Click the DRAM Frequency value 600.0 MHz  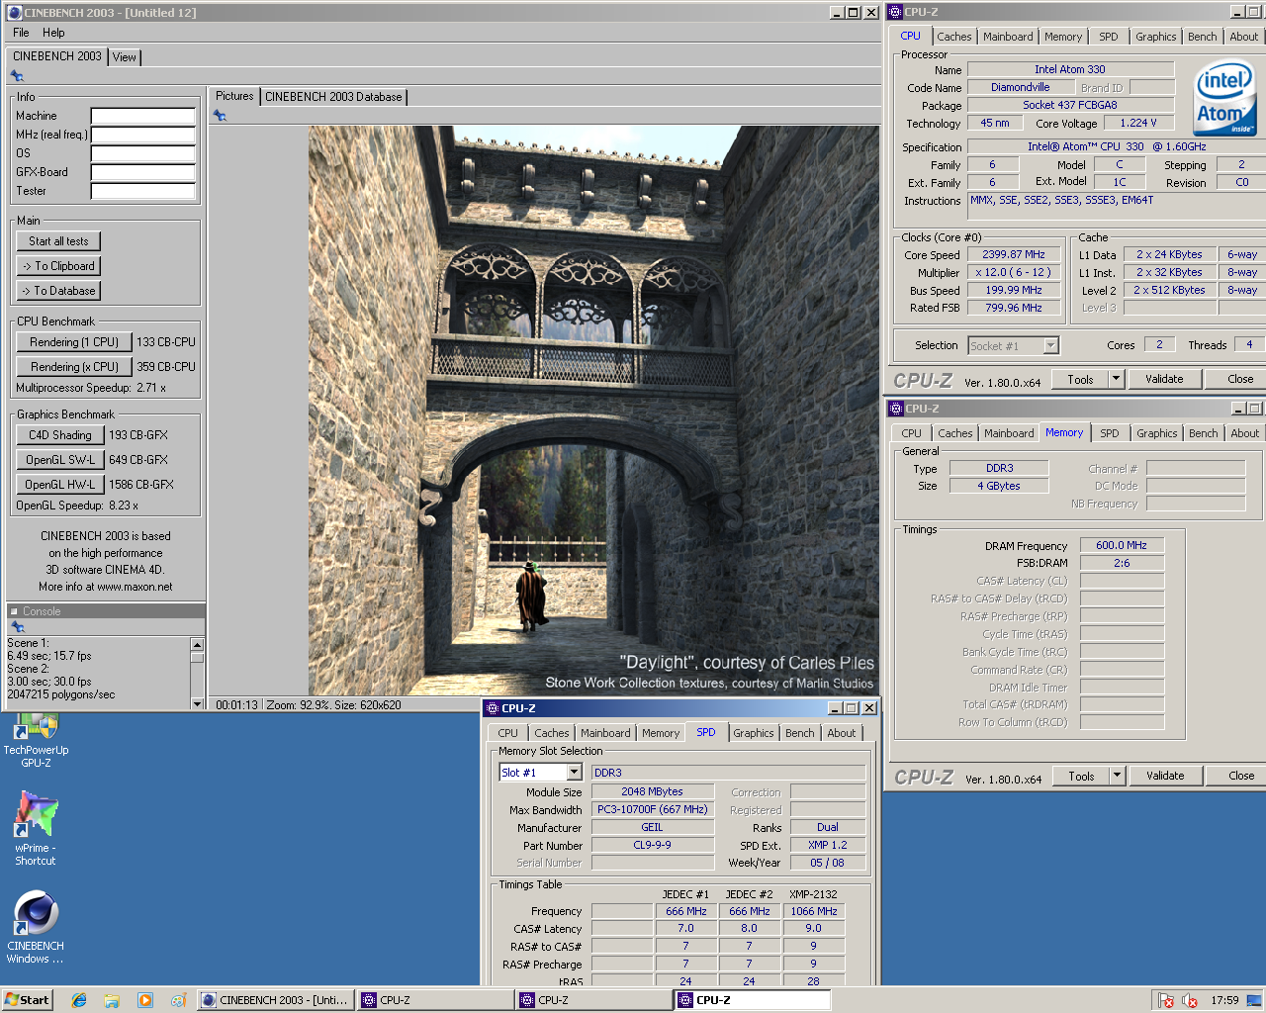coord(1122,545)
